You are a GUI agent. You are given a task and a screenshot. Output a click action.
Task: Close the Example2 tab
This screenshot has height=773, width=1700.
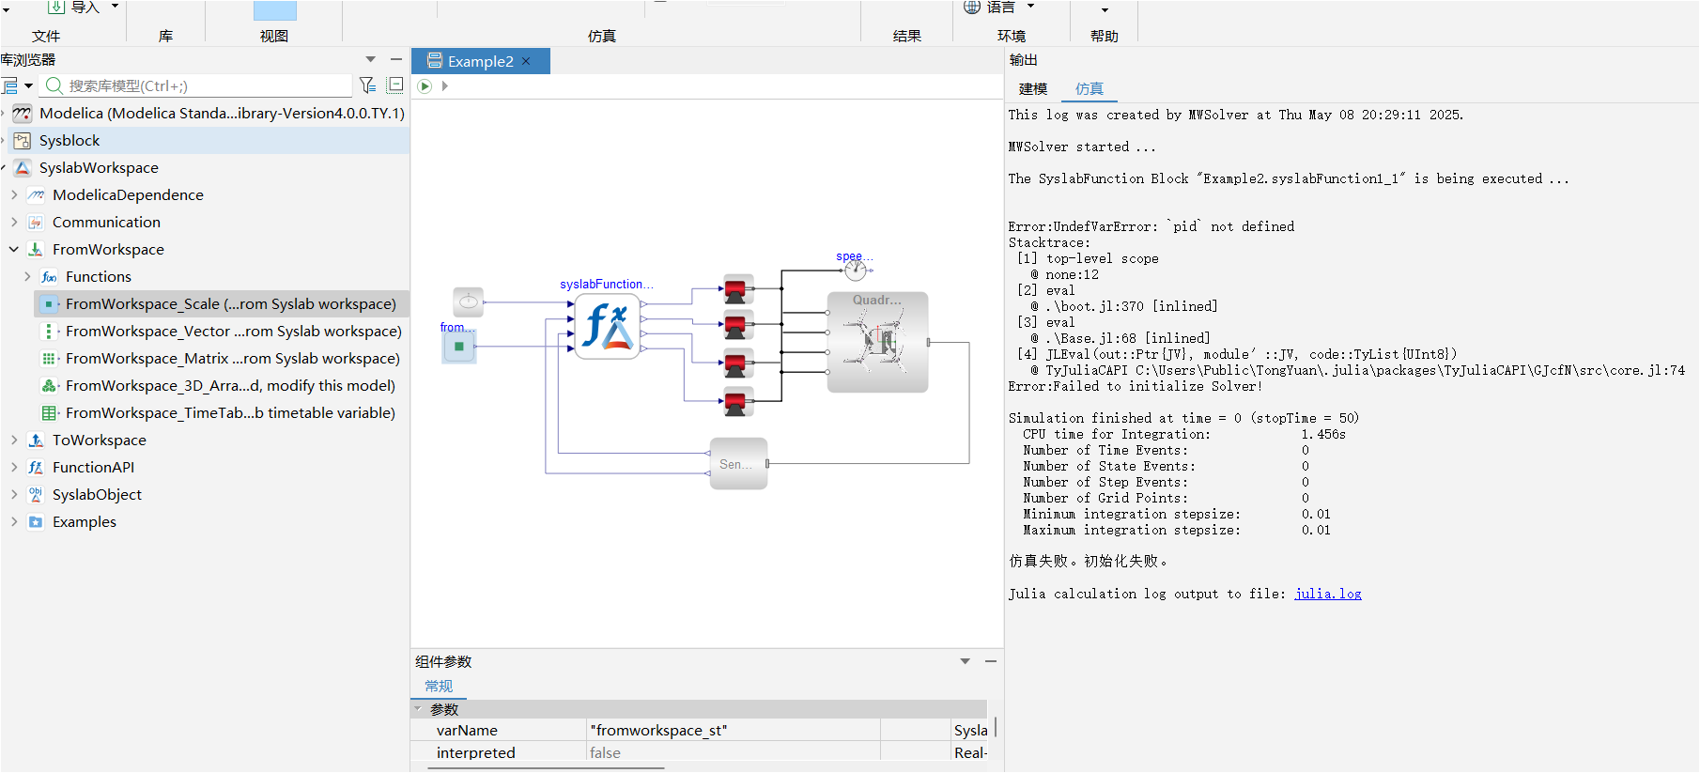click(526, 61)
